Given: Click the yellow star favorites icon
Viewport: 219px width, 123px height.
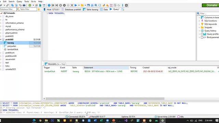Looking at the screenshot, I should 39,9.
